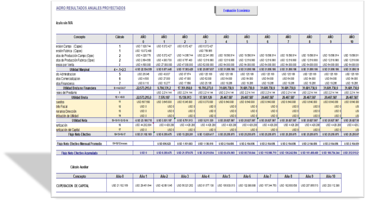Select the Utilidad Marginal row label

tap(81, 69)
